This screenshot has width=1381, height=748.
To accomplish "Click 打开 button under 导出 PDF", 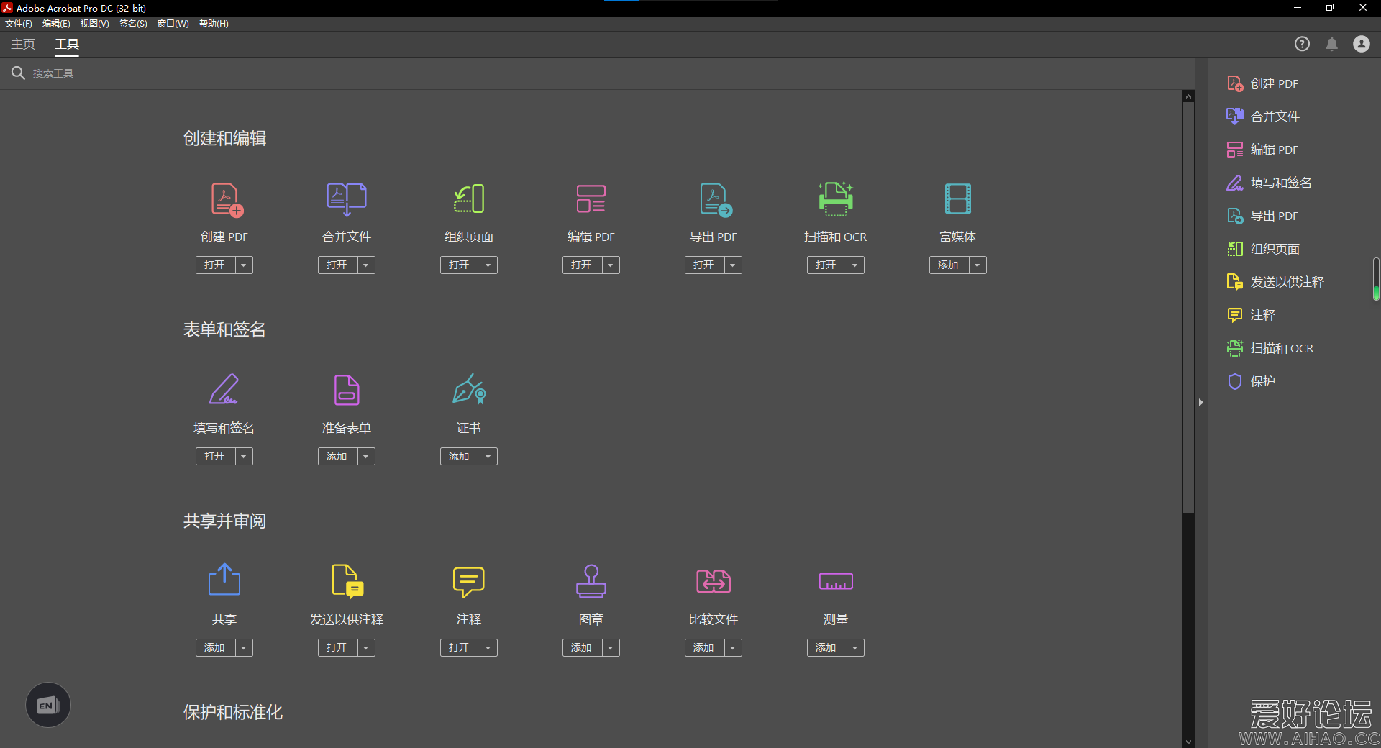I will 703,265.
